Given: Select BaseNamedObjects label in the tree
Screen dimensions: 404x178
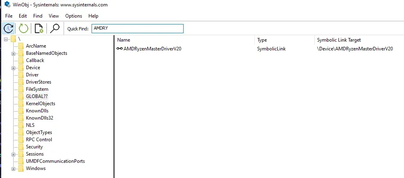Looking at the screenshot, I should (x=47, y=53).
